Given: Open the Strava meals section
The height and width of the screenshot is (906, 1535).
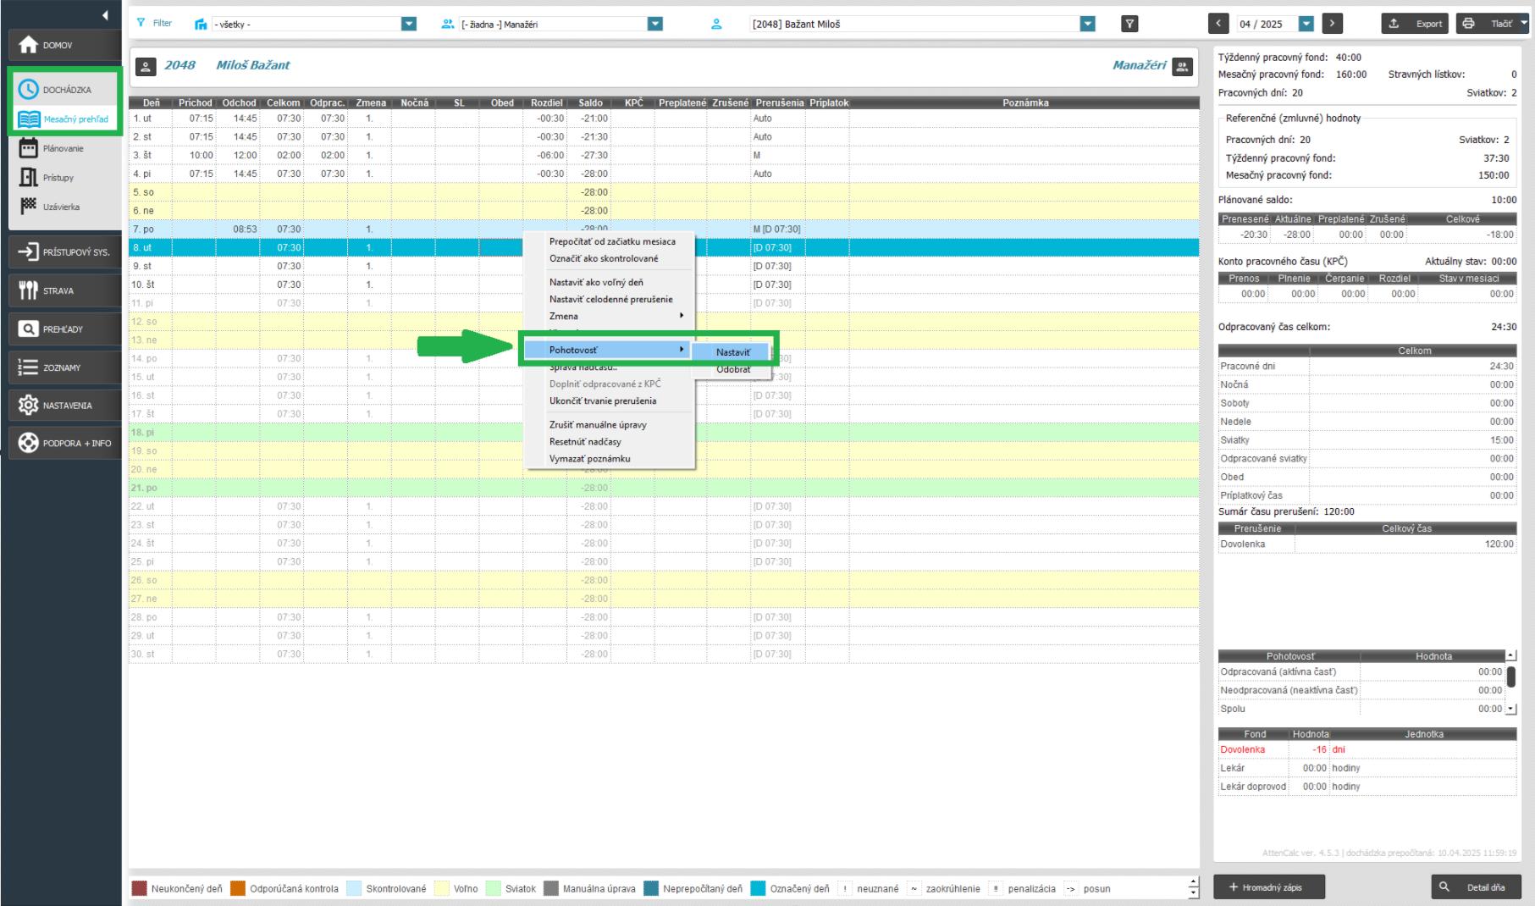Looking at the screenshot, I should coord(63,290).
